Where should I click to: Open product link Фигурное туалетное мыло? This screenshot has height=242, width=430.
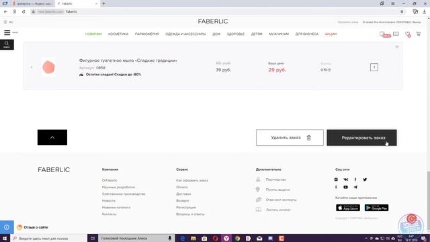tap(128, 61)
